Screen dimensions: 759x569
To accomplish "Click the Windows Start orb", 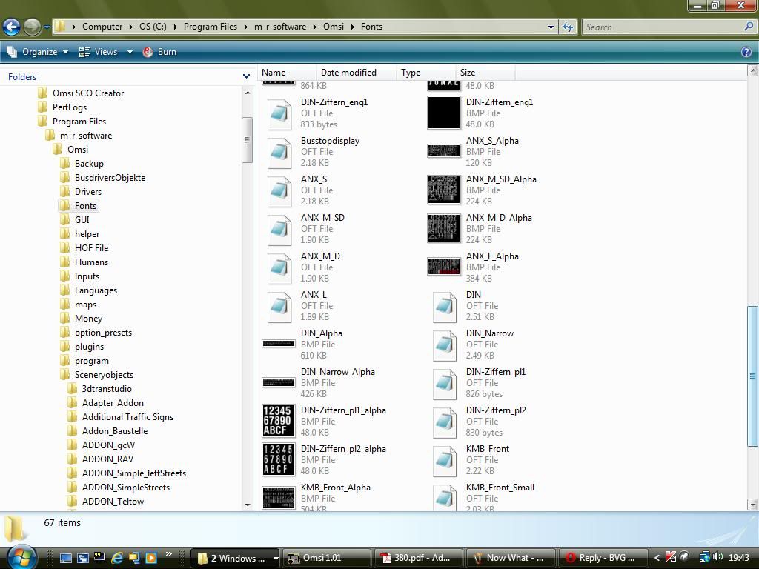I will [x=21, y=556].
